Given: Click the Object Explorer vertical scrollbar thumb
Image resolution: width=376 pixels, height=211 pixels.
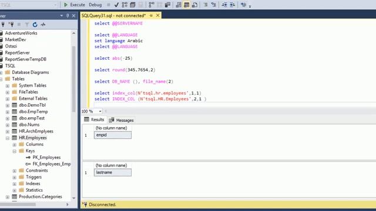Looking at the screenshot, I should tap(73, 79).
